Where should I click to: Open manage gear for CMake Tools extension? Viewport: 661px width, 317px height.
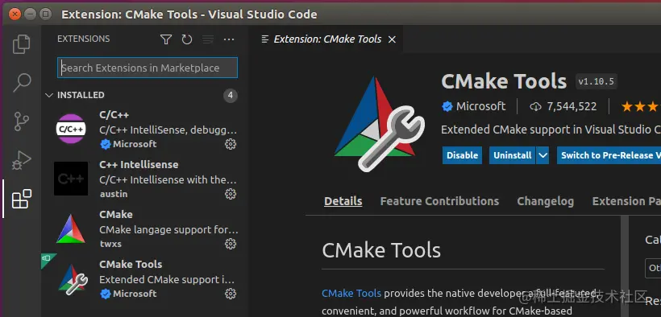(x=231, y=294)
